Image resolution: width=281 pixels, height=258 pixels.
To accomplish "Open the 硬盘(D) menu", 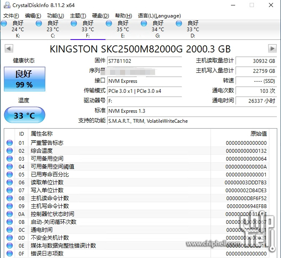I will (x=100, y=16).
